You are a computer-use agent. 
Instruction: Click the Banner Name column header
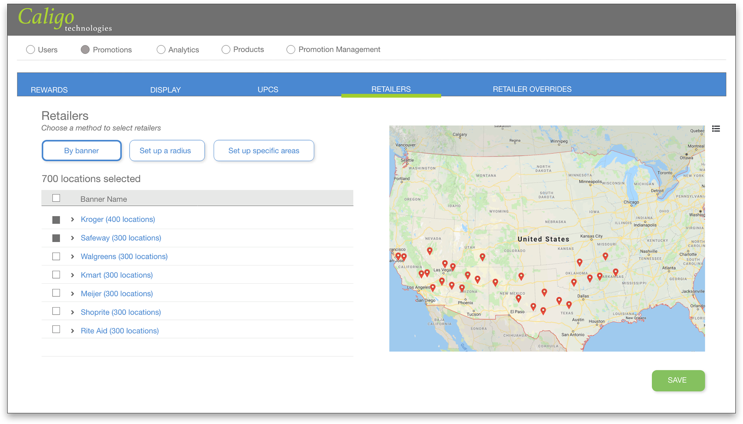point(104,199)
